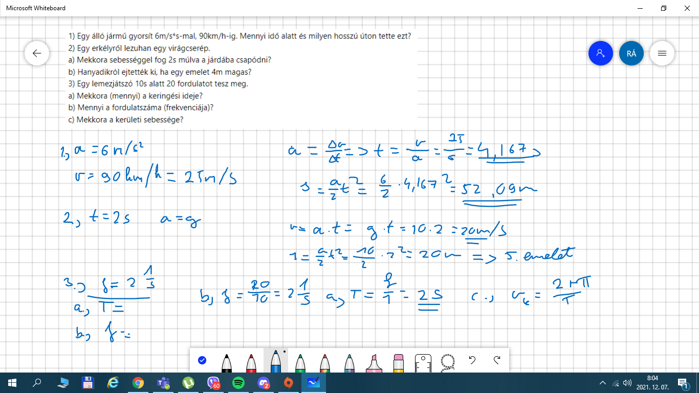This screenshot has width=699, height=393.
Task: Click the pasted physics problems text image
Action: click(239, 78)
